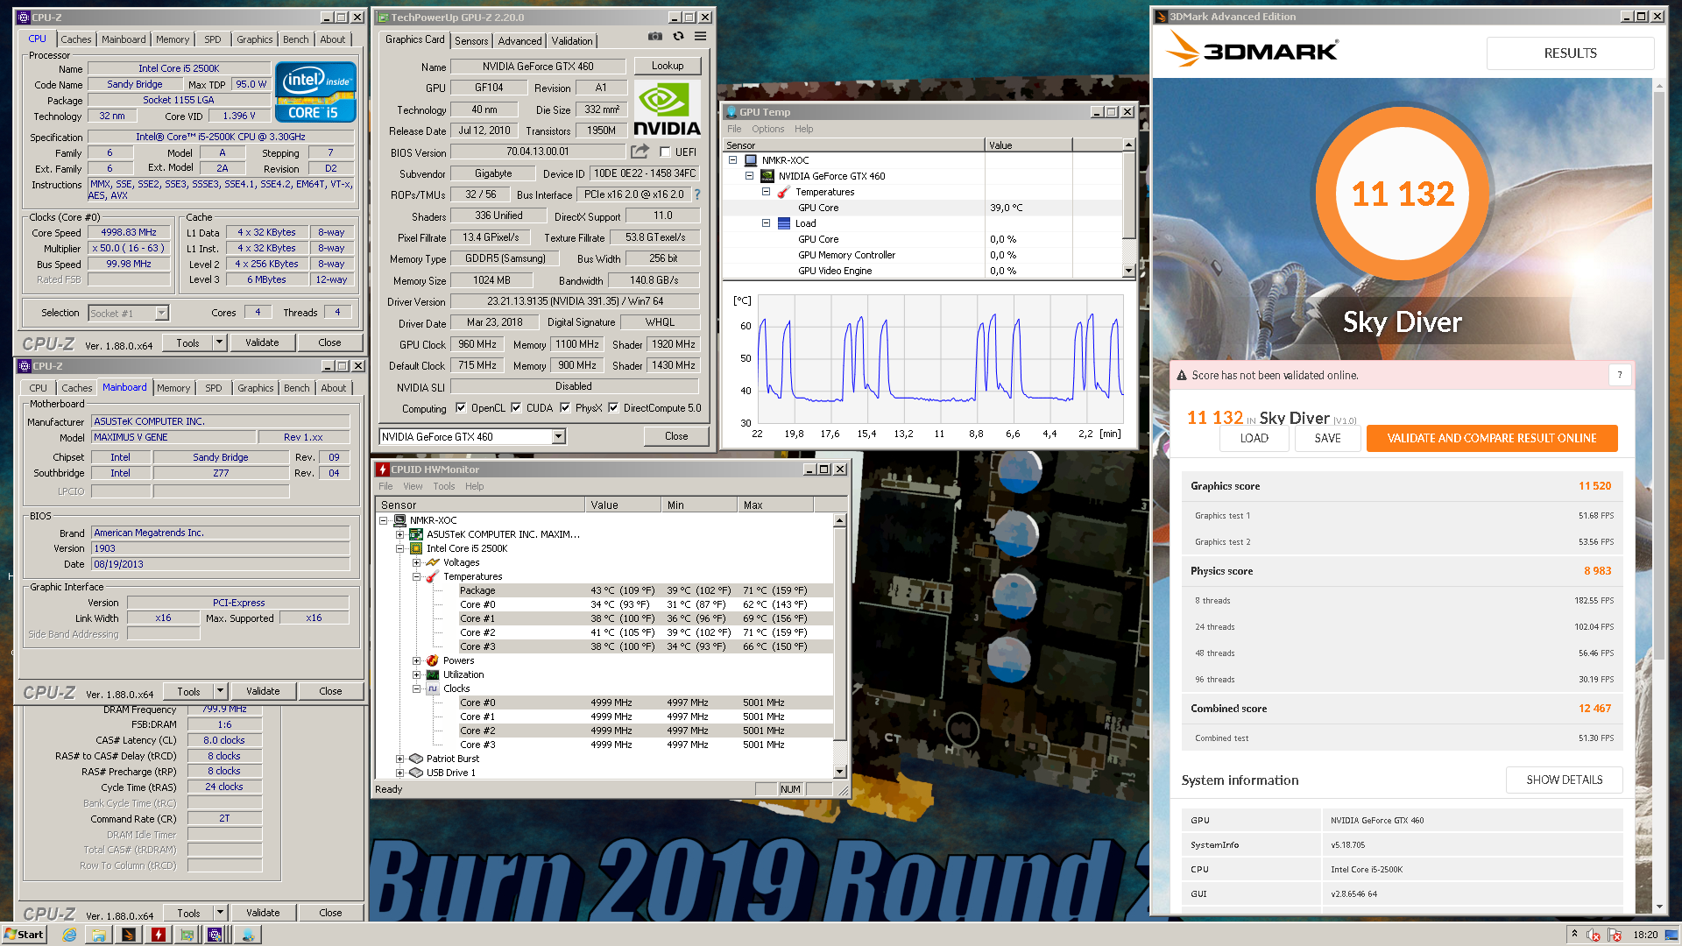The height and width of the screenshot is (946, 1682).
Task: Toggle the OpenCL checkbox
Action: coord(461,407)
